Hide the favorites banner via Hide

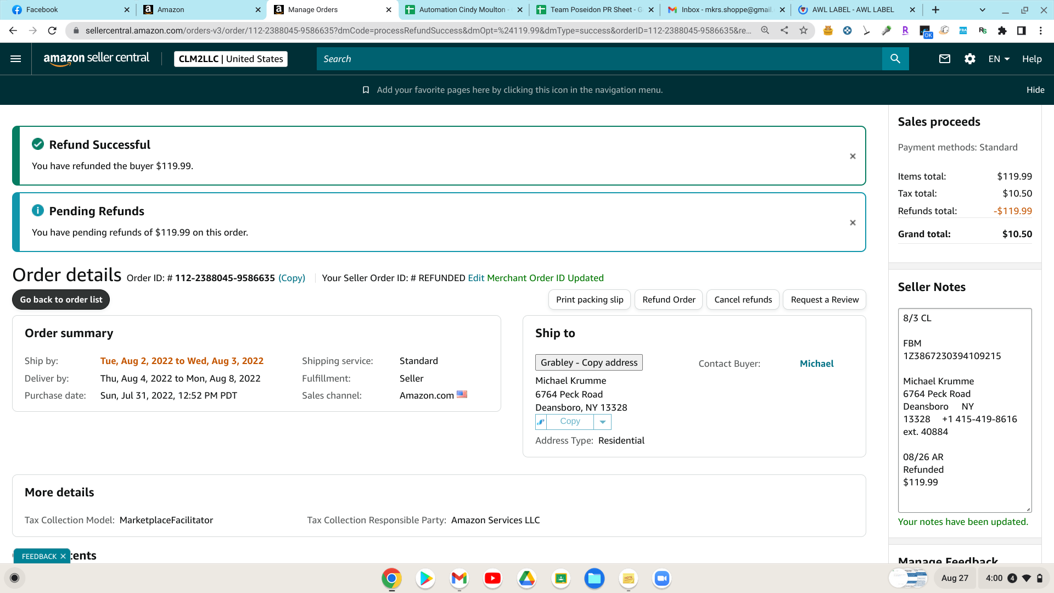(1035, 90)
